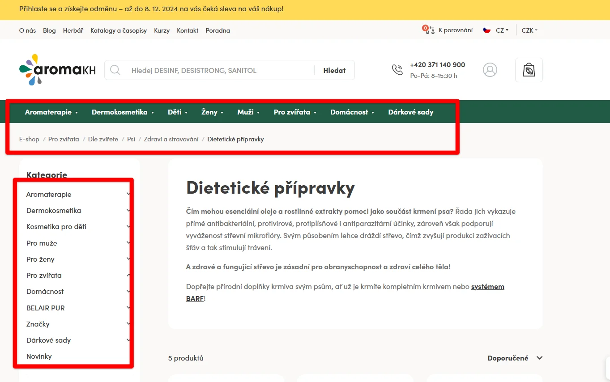Go to Dle zvířete breadcrumb

pyautogui.click(x=103, y=139)
